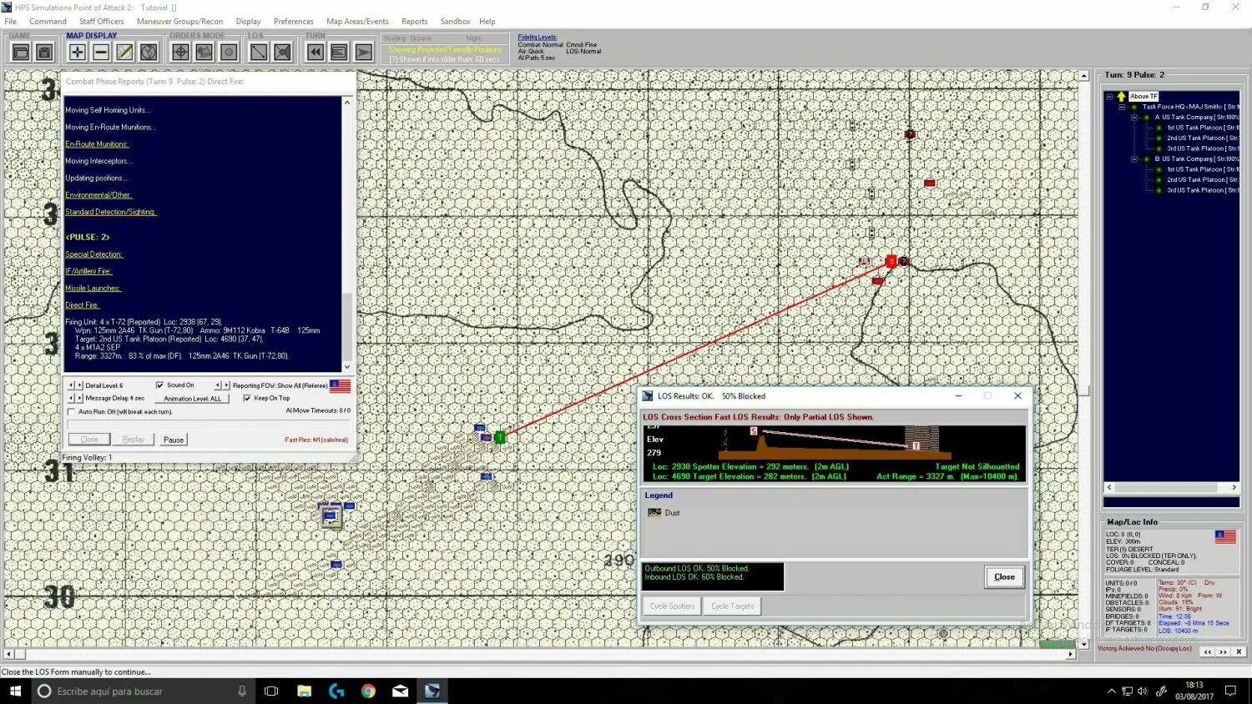Click the red spotter unit marker on map
Screen dimensions: 1252x704
[891, 261]
